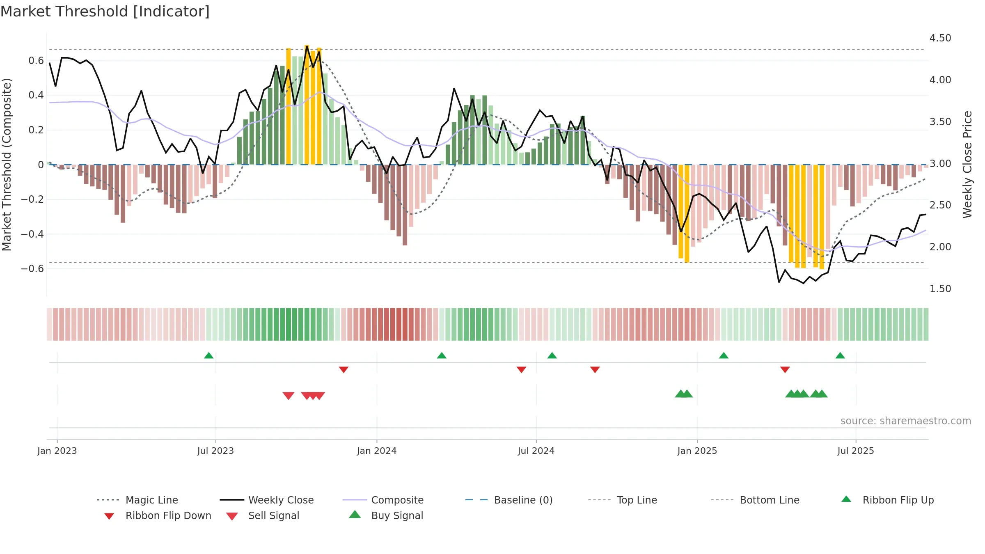This screenshot has width=985, height=554.
Task: Click the Ribbon Flip Up legend entry
Action: click(887, 500)
